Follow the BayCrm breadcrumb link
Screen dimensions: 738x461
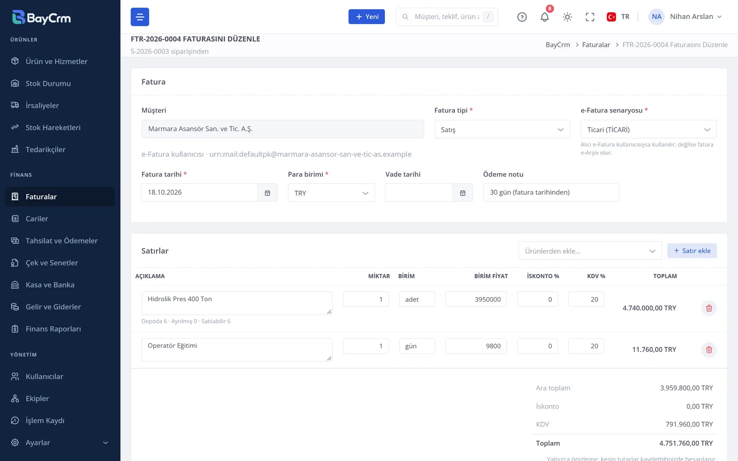pyautogui.click(x=558, y=45)
